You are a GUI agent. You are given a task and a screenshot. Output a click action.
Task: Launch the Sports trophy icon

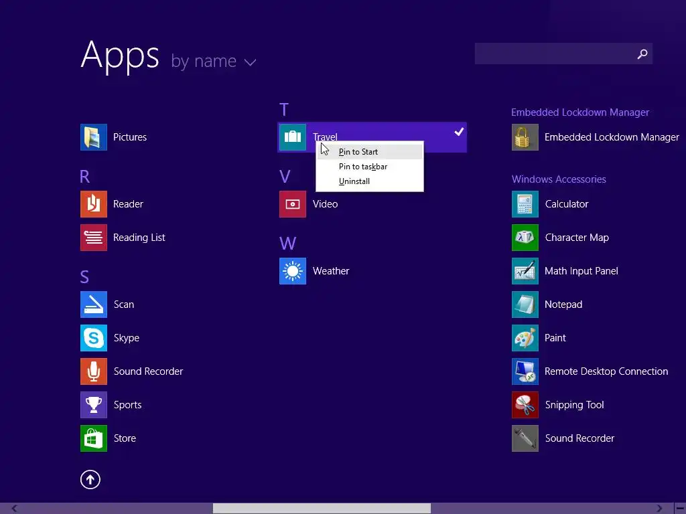pyautogui.click(x=94, y=405)
